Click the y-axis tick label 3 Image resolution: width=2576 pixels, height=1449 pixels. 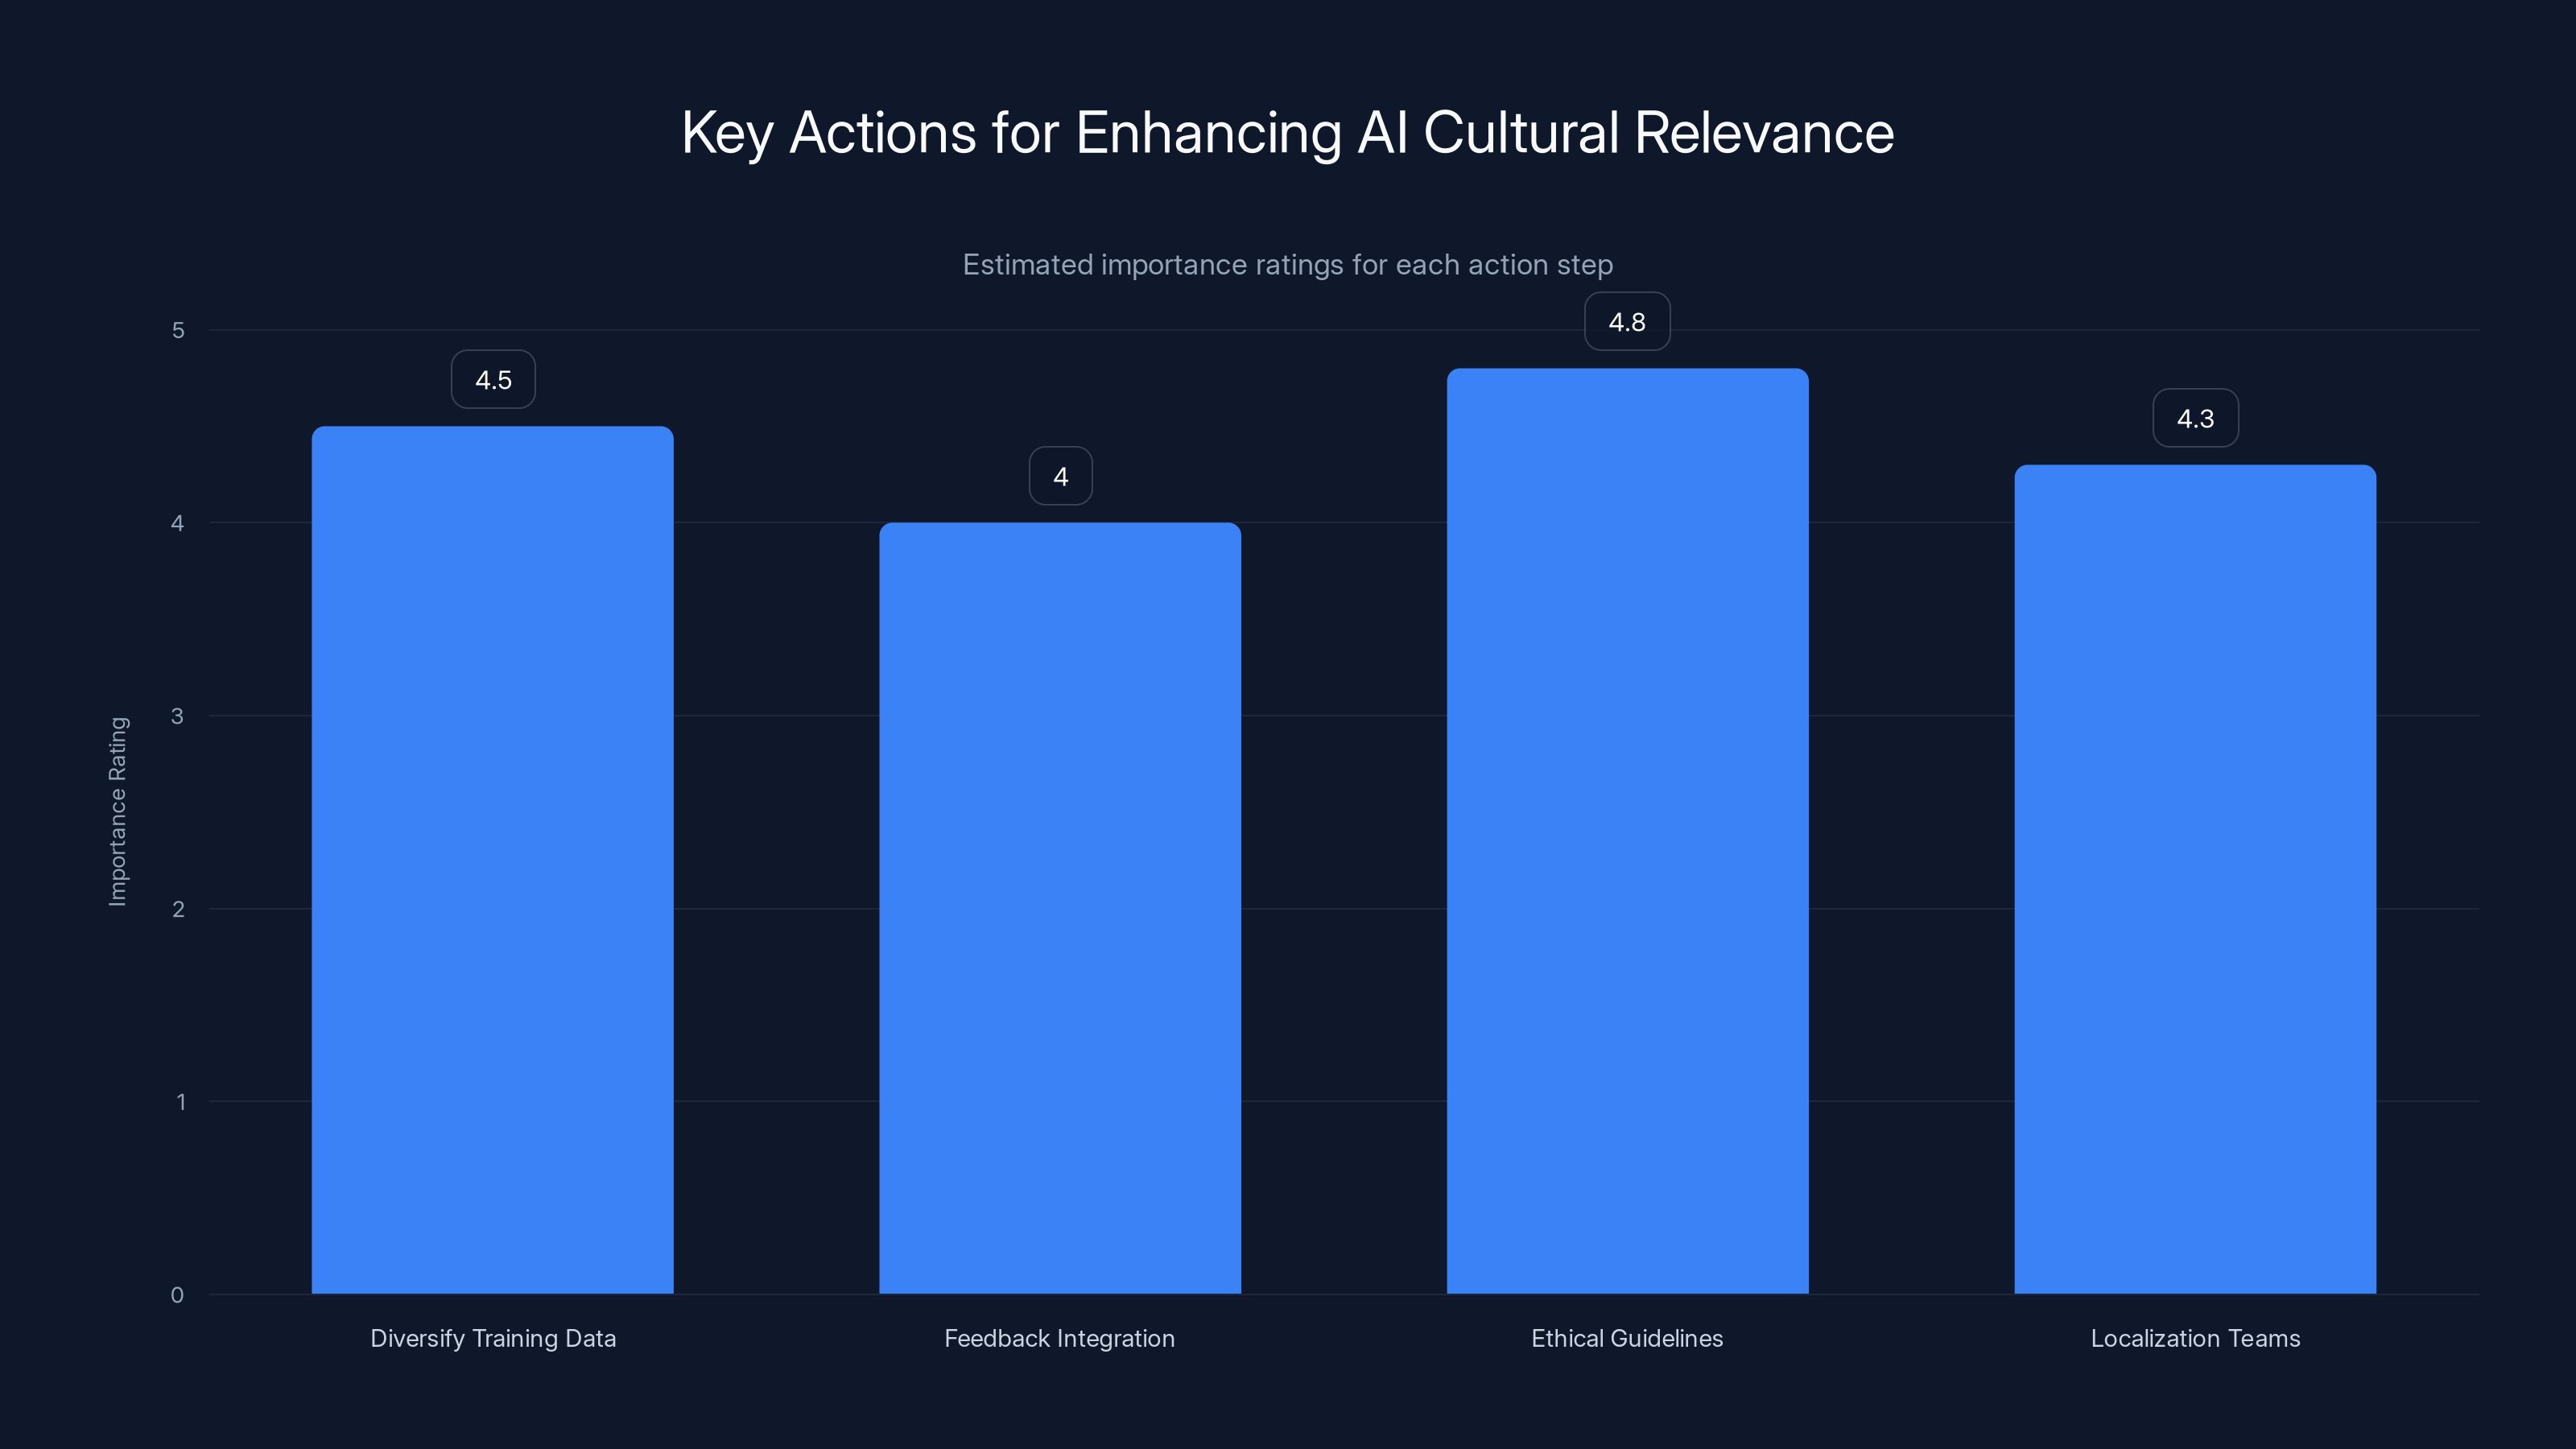[178, 716]
